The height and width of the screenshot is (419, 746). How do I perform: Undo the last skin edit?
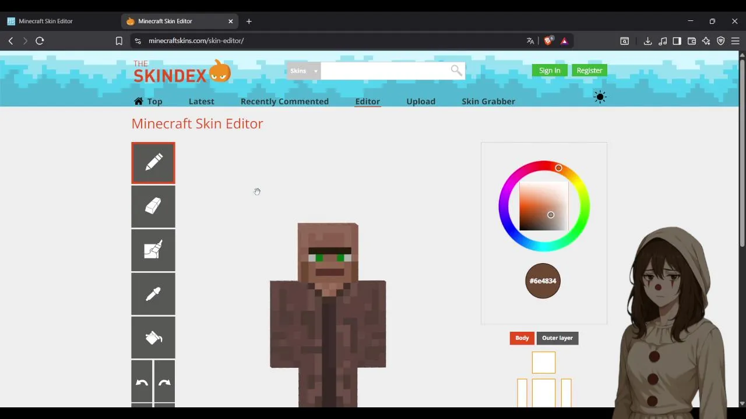click(x=142, y=382)
